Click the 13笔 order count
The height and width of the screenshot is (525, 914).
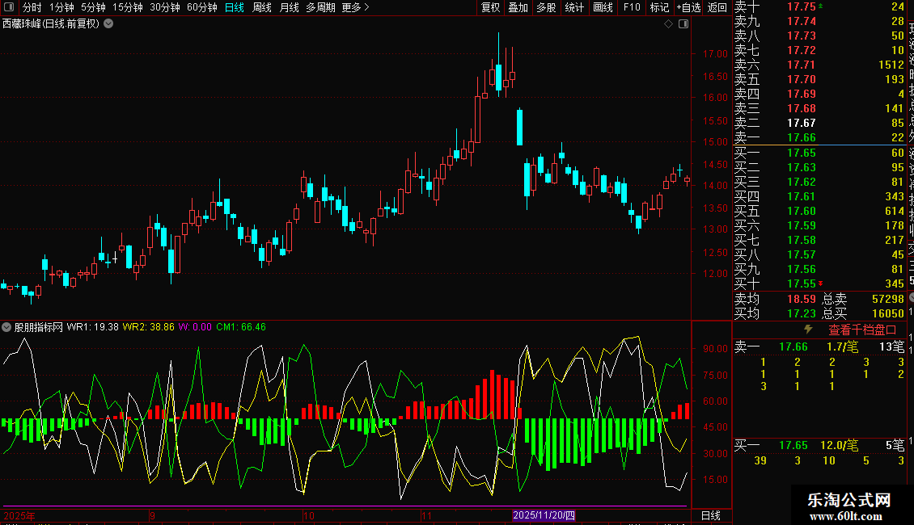[x=892, y=346]
